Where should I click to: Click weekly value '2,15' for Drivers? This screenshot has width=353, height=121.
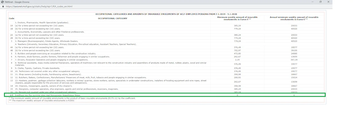tap(237, 60)
